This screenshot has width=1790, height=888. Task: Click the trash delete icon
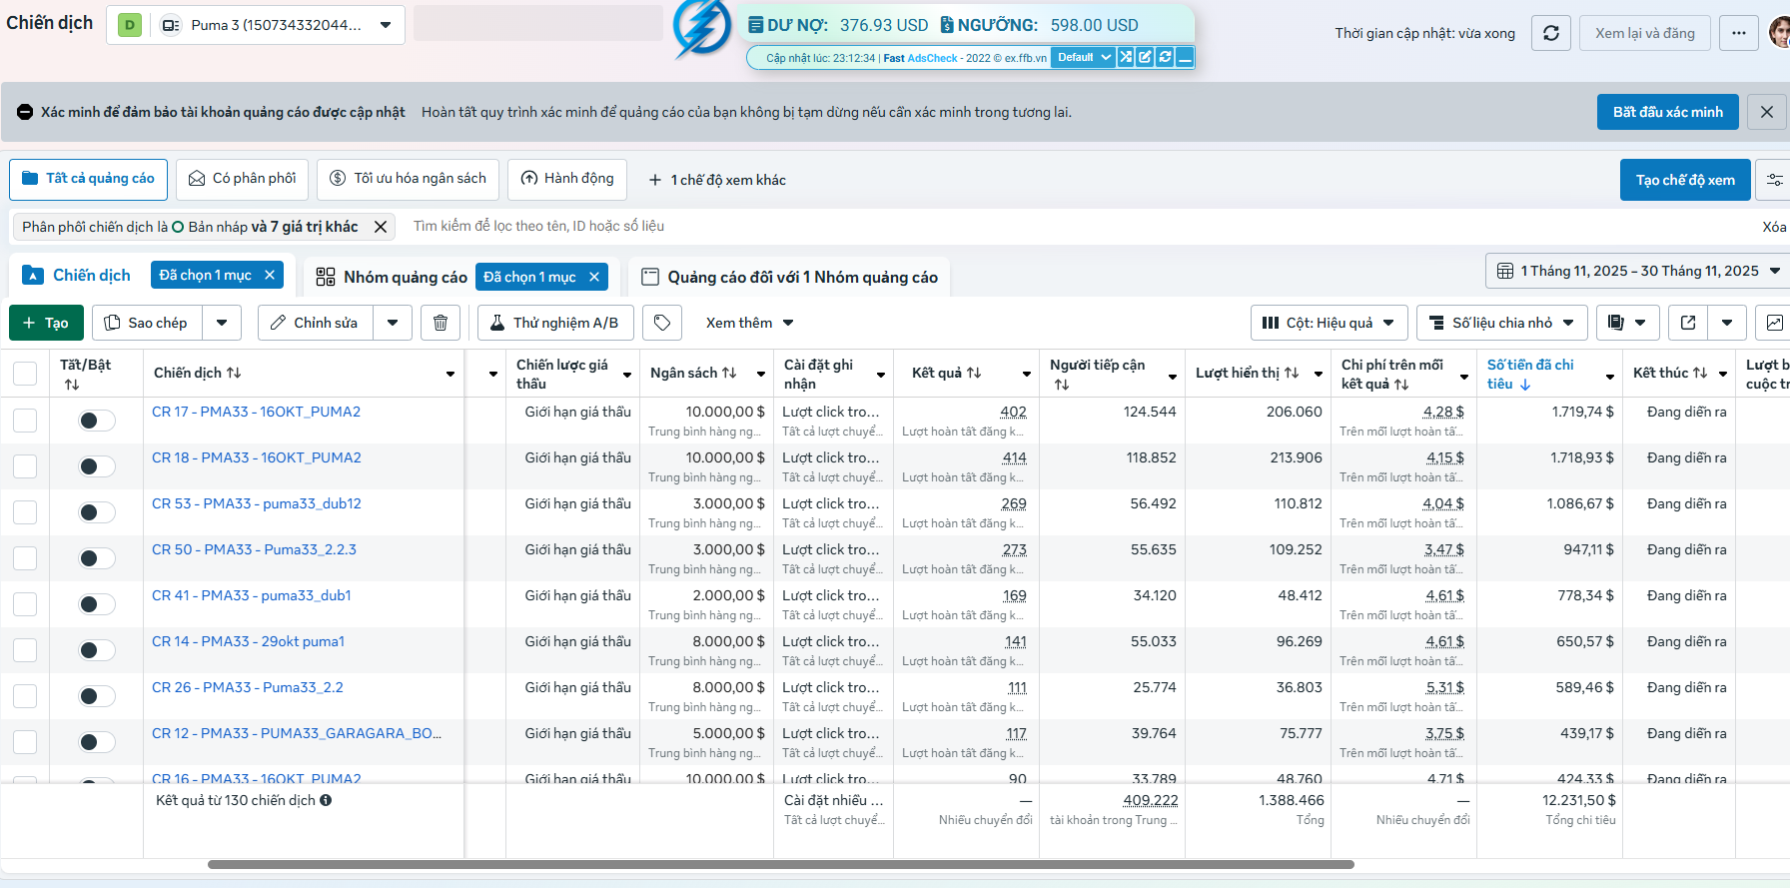click(441, 323)
